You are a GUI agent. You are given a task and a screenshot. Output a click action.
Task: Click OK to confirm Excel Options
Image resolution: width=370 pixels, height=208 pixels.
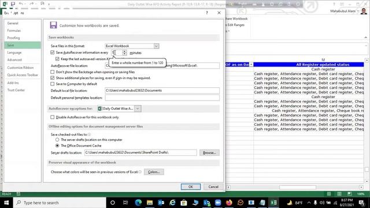tap(191, 187)
